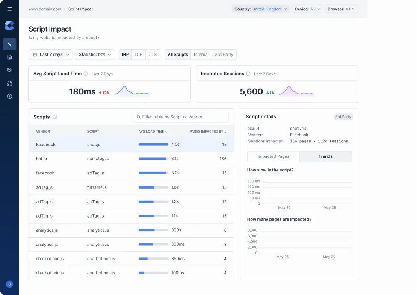Open the hamburger menu in the sidebar

pos(9,9)
